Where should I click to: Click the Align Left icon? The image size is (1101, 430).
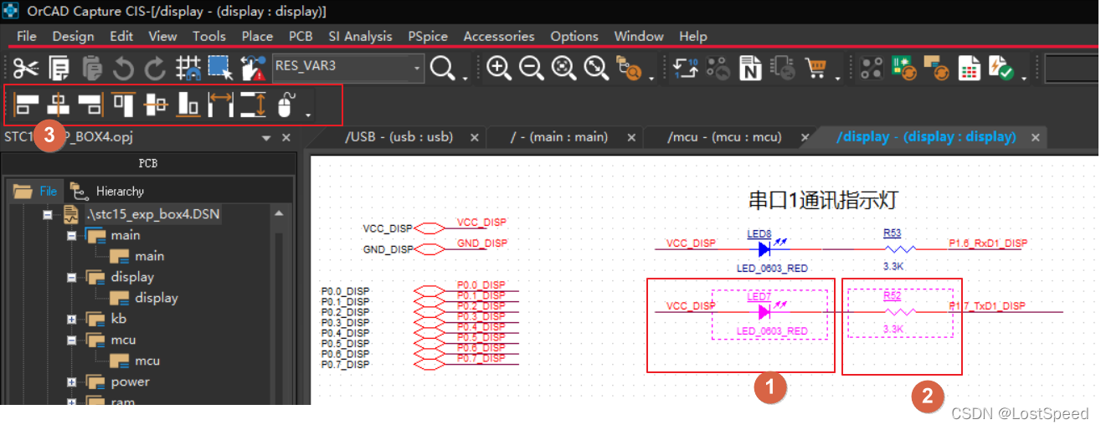click(26, 105)
